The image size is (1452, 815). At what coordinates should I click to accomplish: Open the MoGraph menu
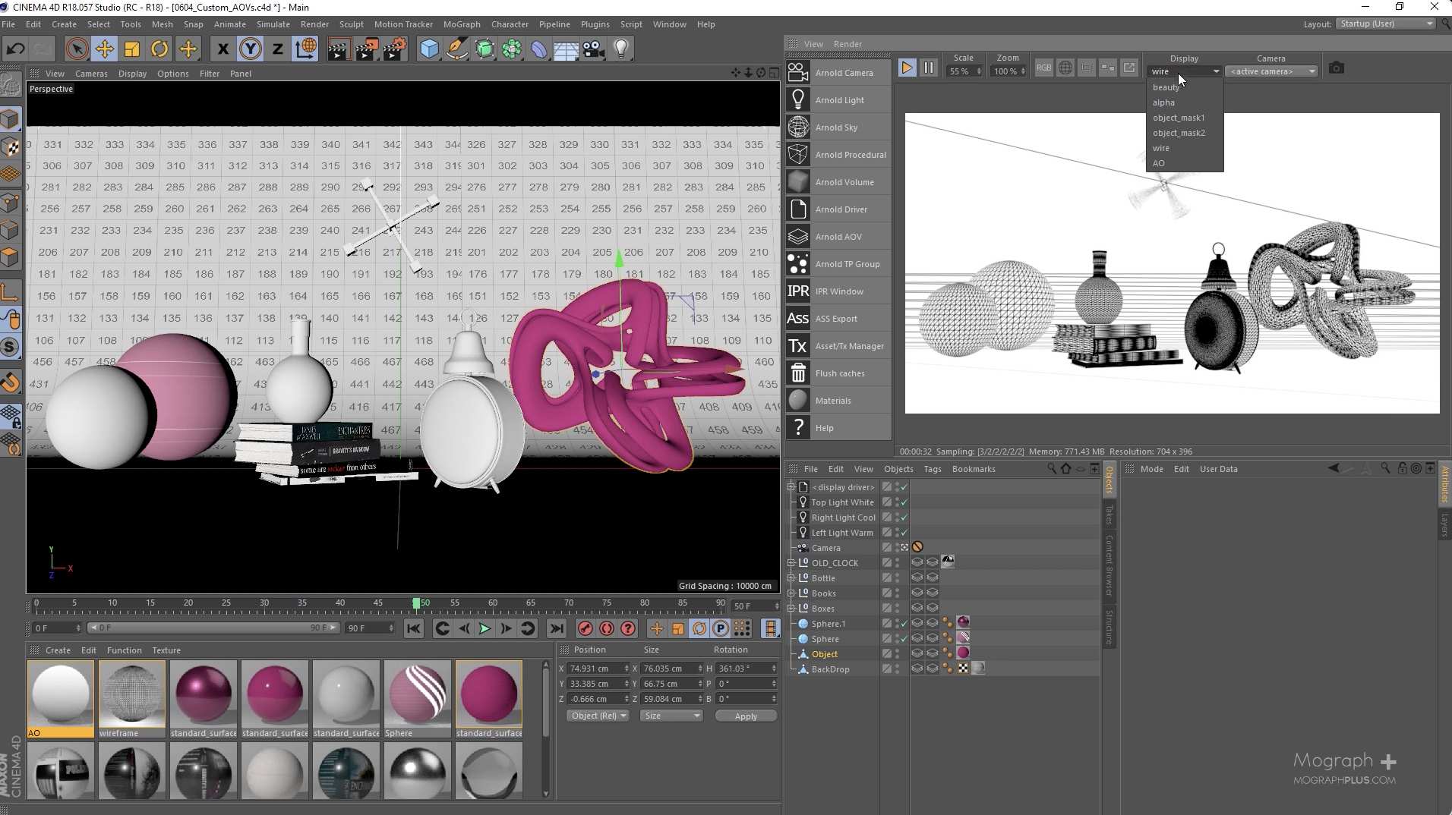coord(461,24)
